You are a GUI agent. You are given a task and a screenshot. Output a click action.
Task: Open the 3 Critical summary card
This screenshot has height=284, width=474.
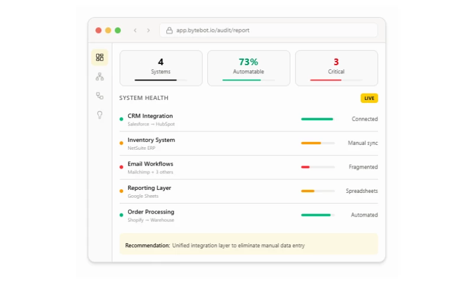coord(336,68)
